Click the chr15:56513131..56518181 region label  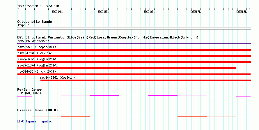tap(38, 6)
